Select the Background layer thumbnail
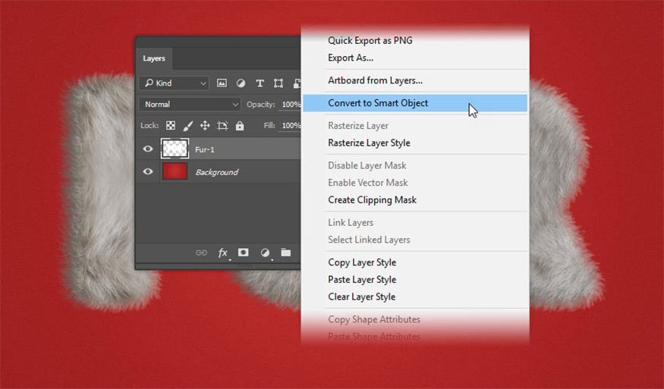Screen dimensions: 664x389 (x=175, y=171)
